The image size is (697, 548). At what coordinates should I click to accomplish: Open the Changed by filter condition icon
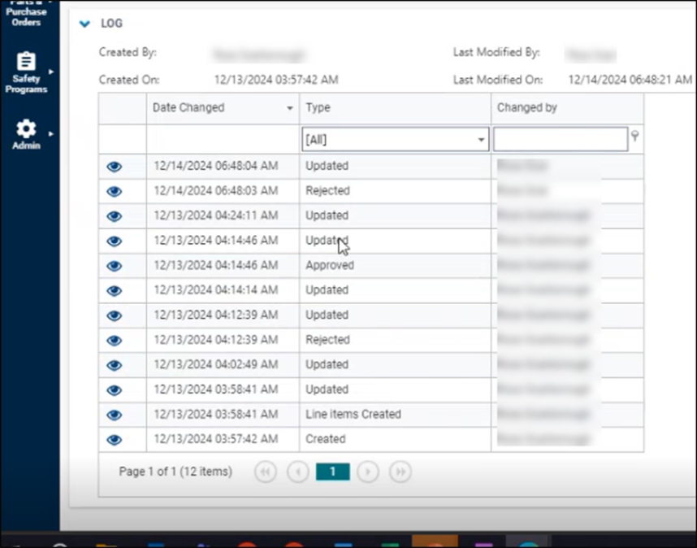635,136
